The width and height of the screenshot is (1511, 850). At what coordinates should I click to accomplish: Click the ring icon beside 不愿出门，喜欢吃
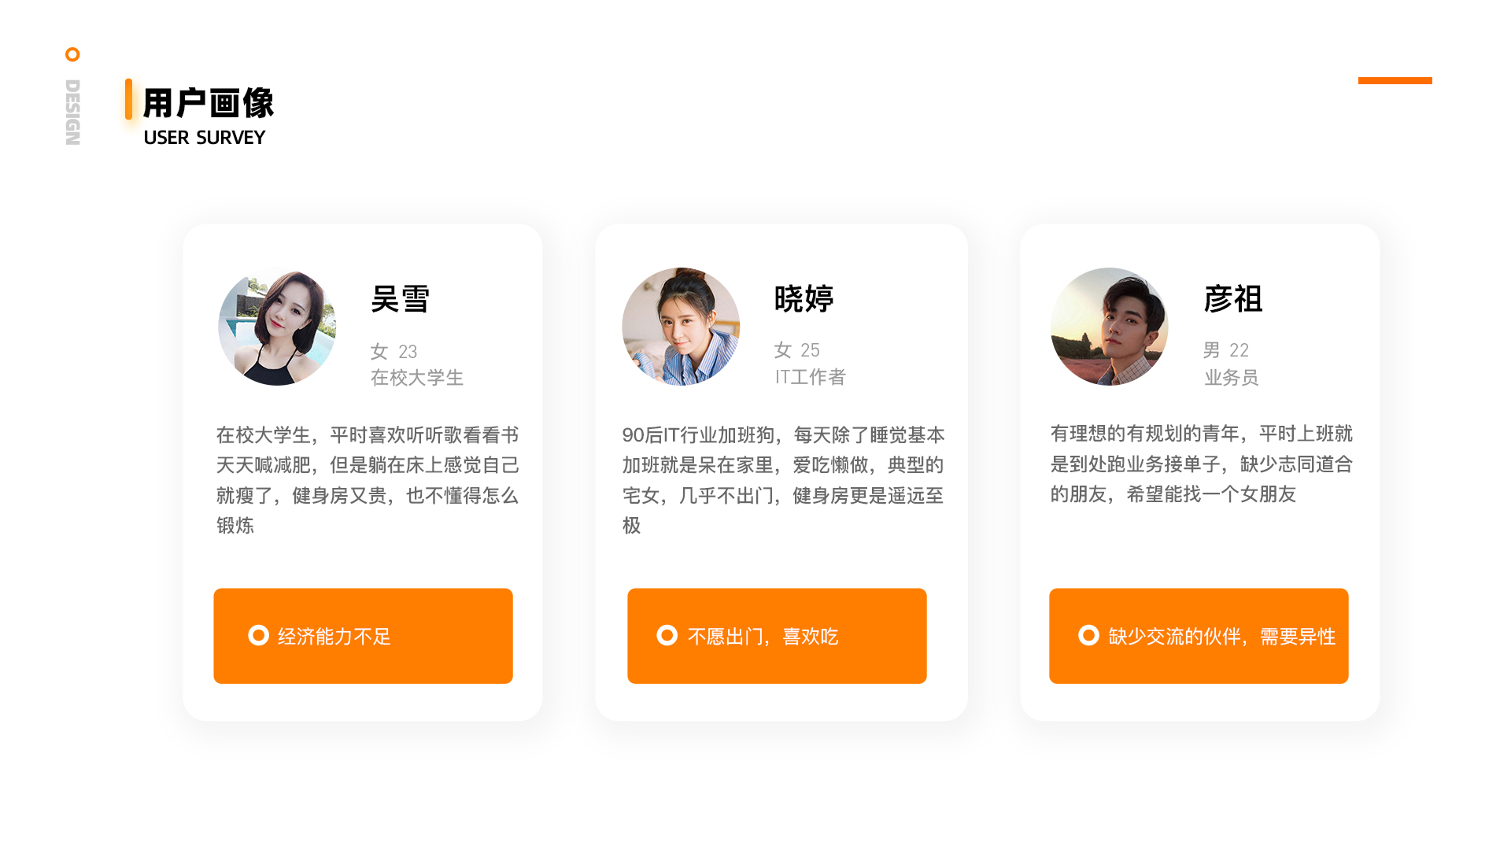click(x=667, y=635)
